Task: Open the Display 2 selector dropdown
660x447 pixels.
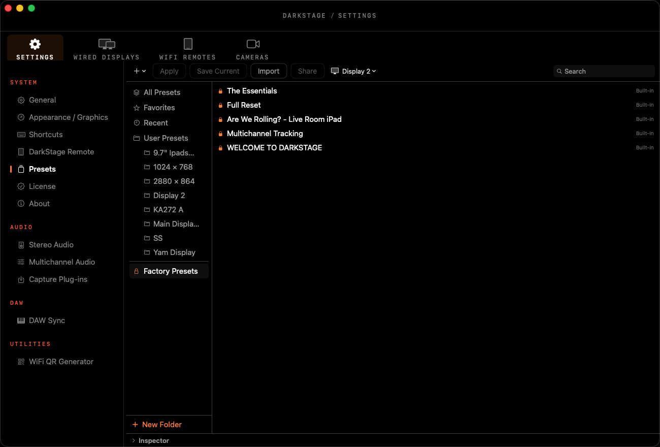Action: pyautogui.click(x=354, y=71)
